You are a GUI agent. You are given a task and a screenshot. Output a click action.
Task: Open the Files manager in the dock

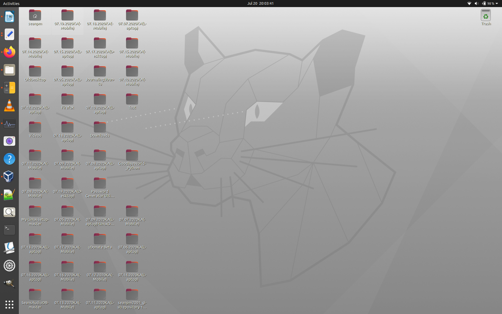9,70
